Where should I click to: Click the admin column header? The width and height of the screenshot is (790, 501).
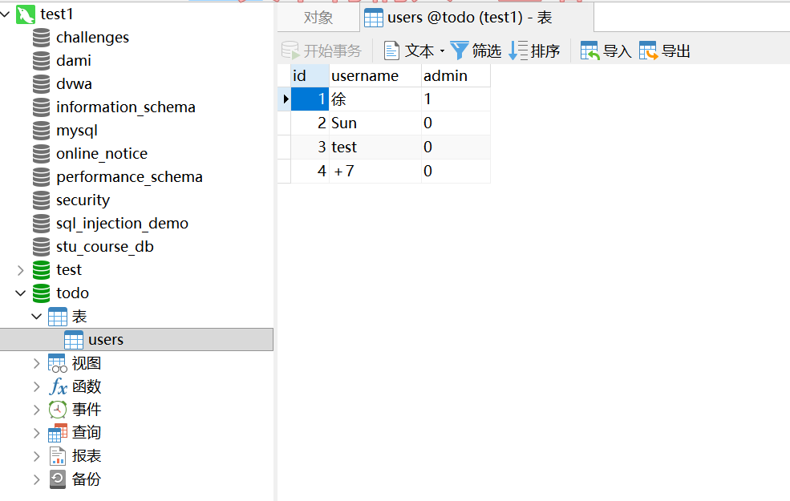[x=445, y=76]
